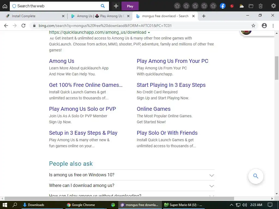
Task: Open the weather icon in the top bar
Action: coord(241,6)
